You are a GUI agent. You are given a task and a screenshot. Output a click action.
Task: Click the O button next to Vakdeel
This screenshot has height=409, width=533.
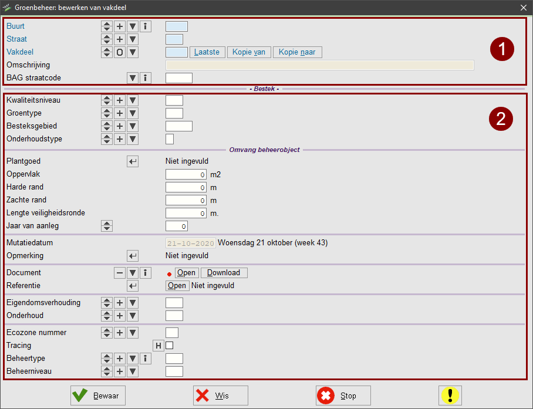[x=120, y=52]
